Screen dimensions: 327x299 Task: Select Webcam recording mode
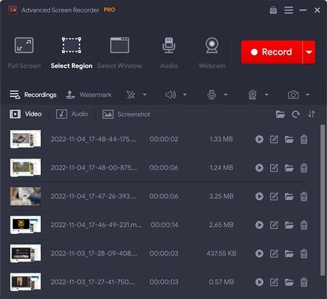tap(212, 53)
